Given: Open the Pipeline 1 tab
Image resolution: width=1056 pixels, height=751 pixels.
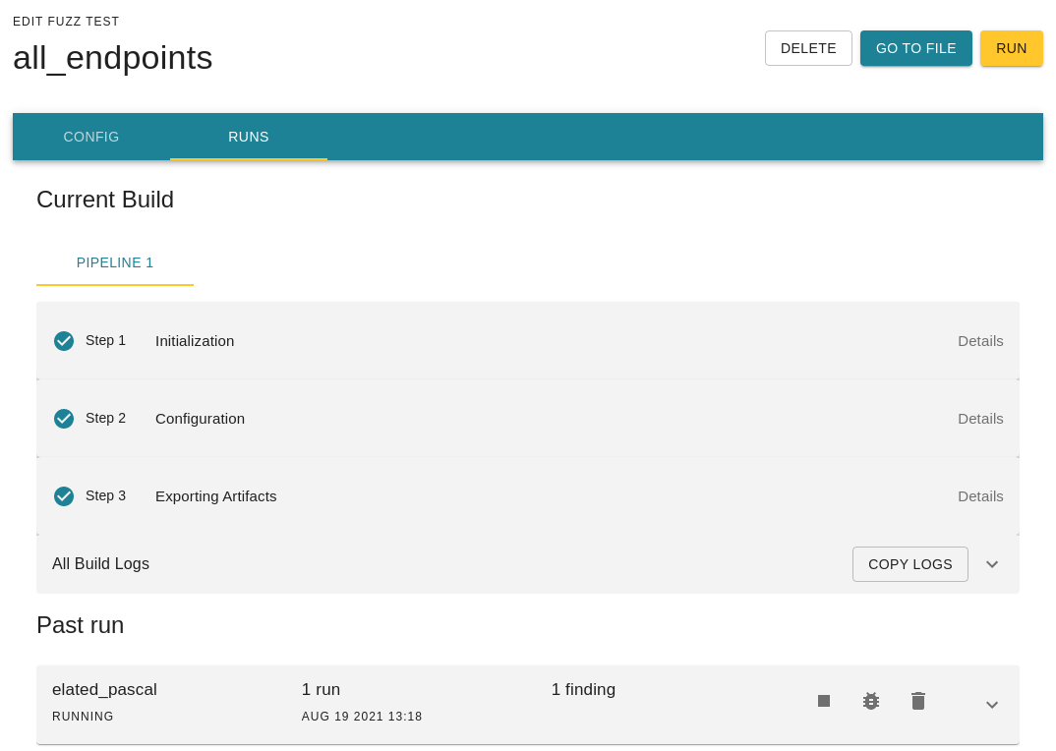Looking at the screenshot, I should (115, 262).
